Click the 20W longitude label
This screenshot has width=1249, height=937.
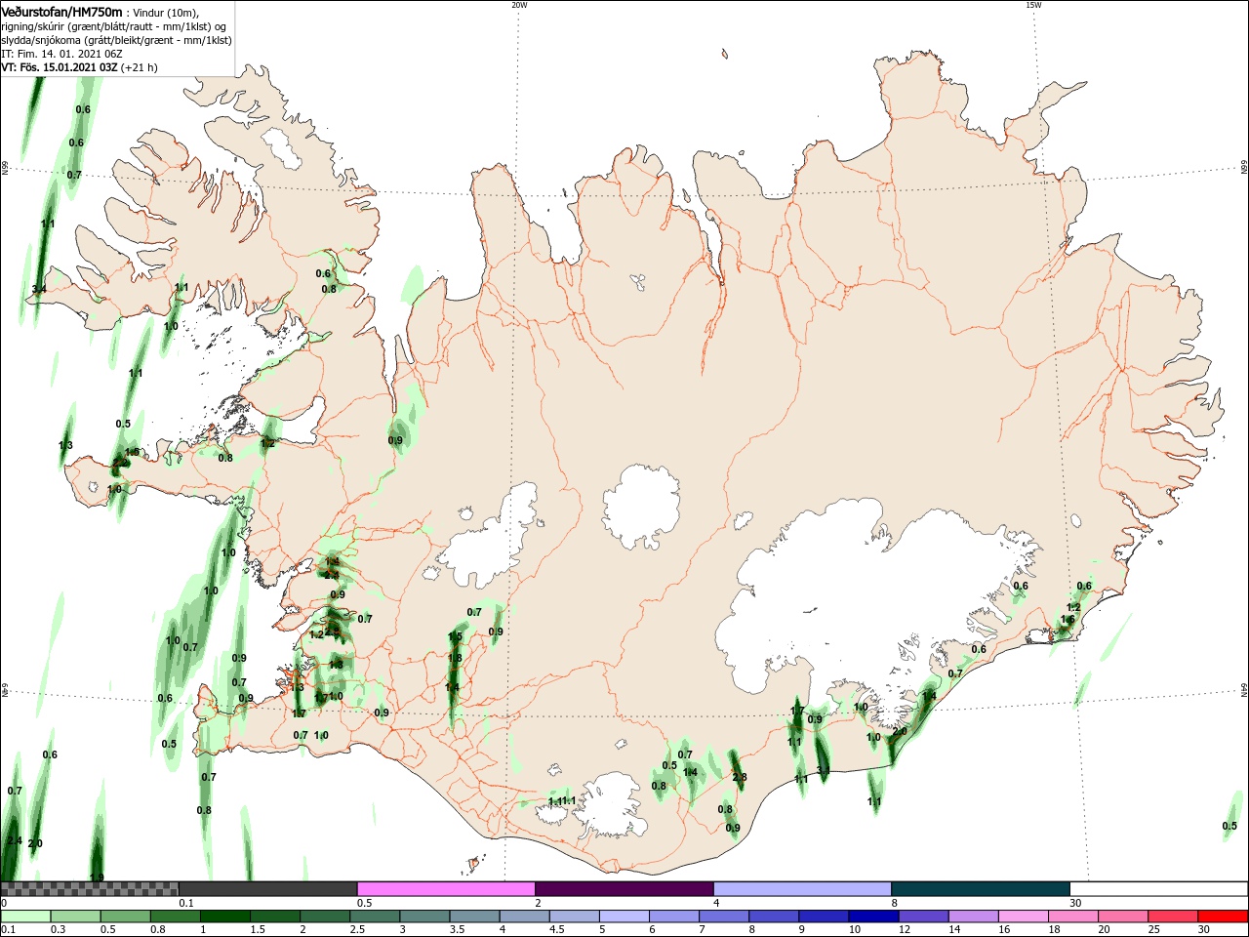pos(519,5)
